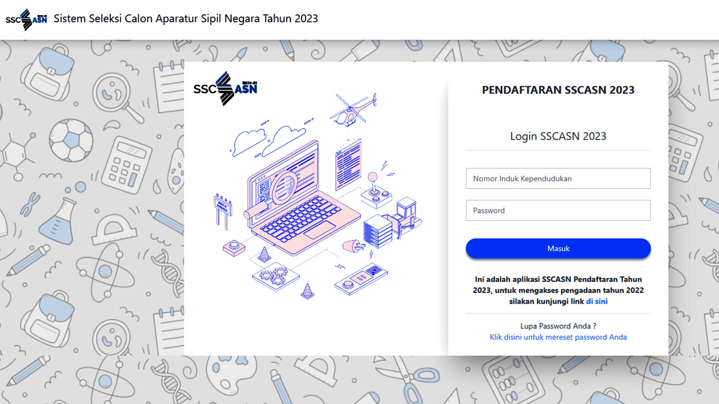
Task: Click the reset password link
Action: [x=558, y=337]
